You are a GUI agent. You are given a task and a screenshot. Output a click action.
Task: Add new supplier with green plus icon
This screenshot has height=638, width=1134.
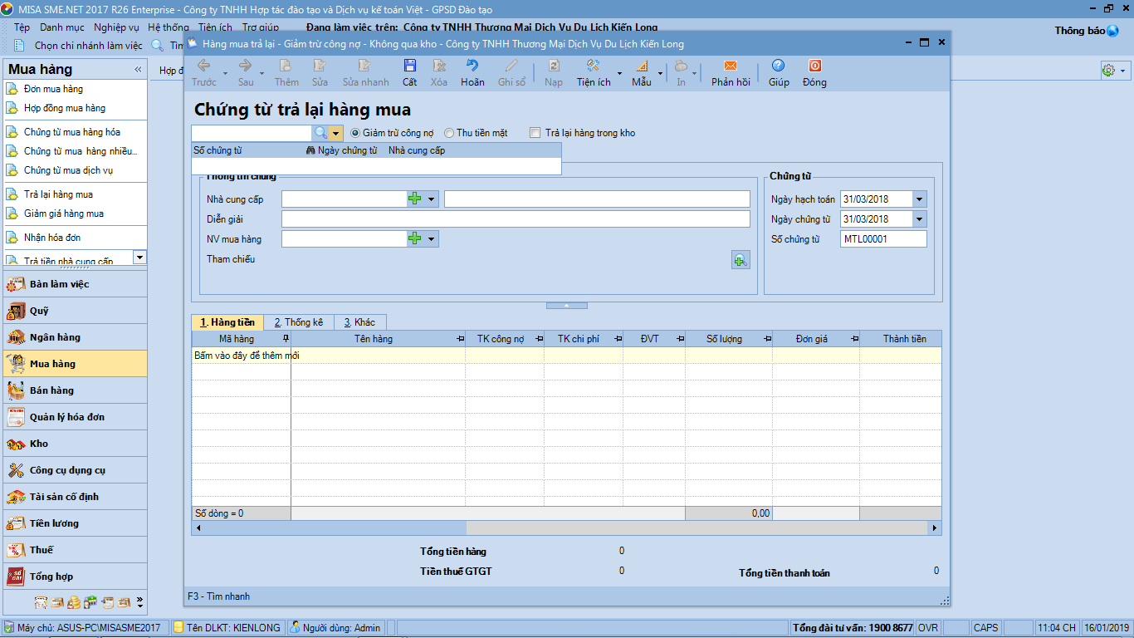415,199
